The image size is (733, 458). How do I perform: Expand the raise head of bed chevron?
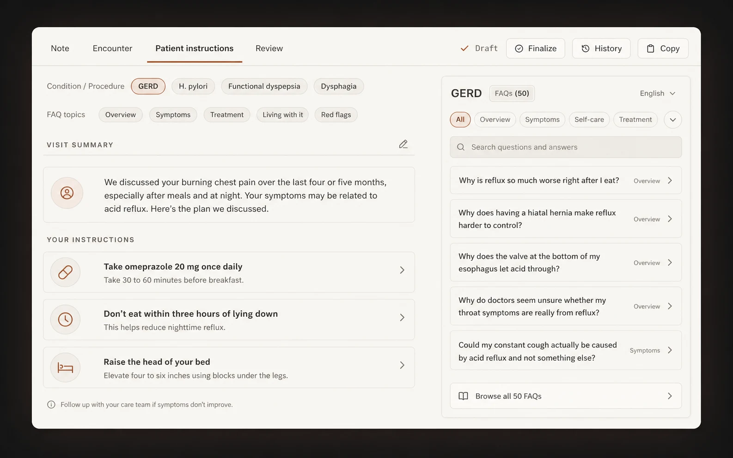pos(402,366)
